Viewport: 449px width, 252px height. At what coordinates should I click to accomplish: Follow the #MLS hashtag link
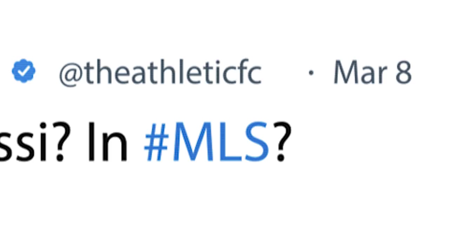pos(207,141)
